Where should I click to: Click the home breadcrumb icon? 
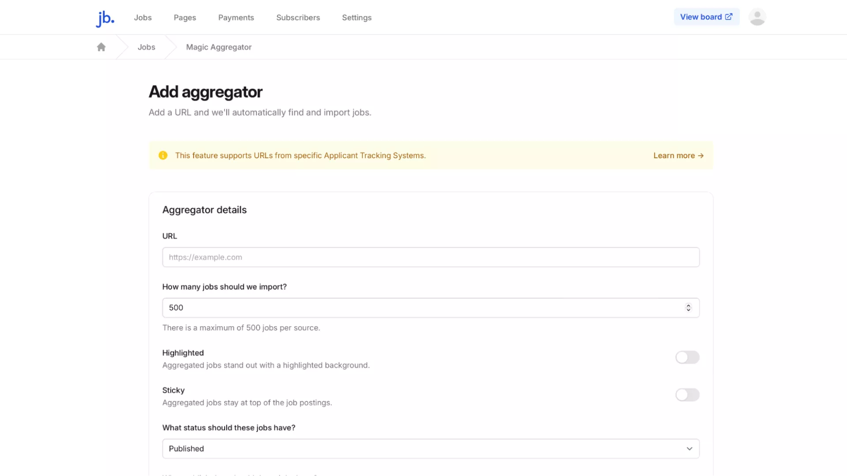[x=101, y=47]
